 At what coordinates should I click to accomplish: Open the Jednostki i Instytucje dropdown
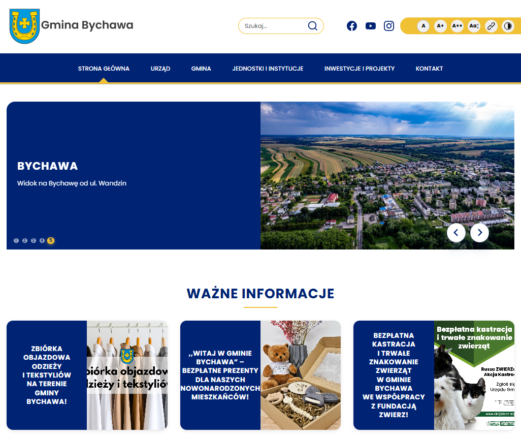pos(268,68)
